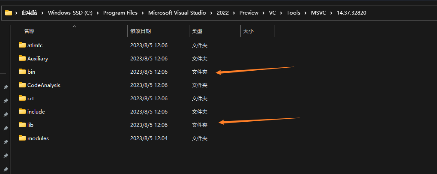Viewport: 437px width, 174px height.
Task: Select the bin folder name
Action: (31, 72)
